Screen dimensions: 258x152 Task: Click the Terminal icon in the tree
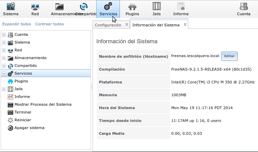(10, 112)
